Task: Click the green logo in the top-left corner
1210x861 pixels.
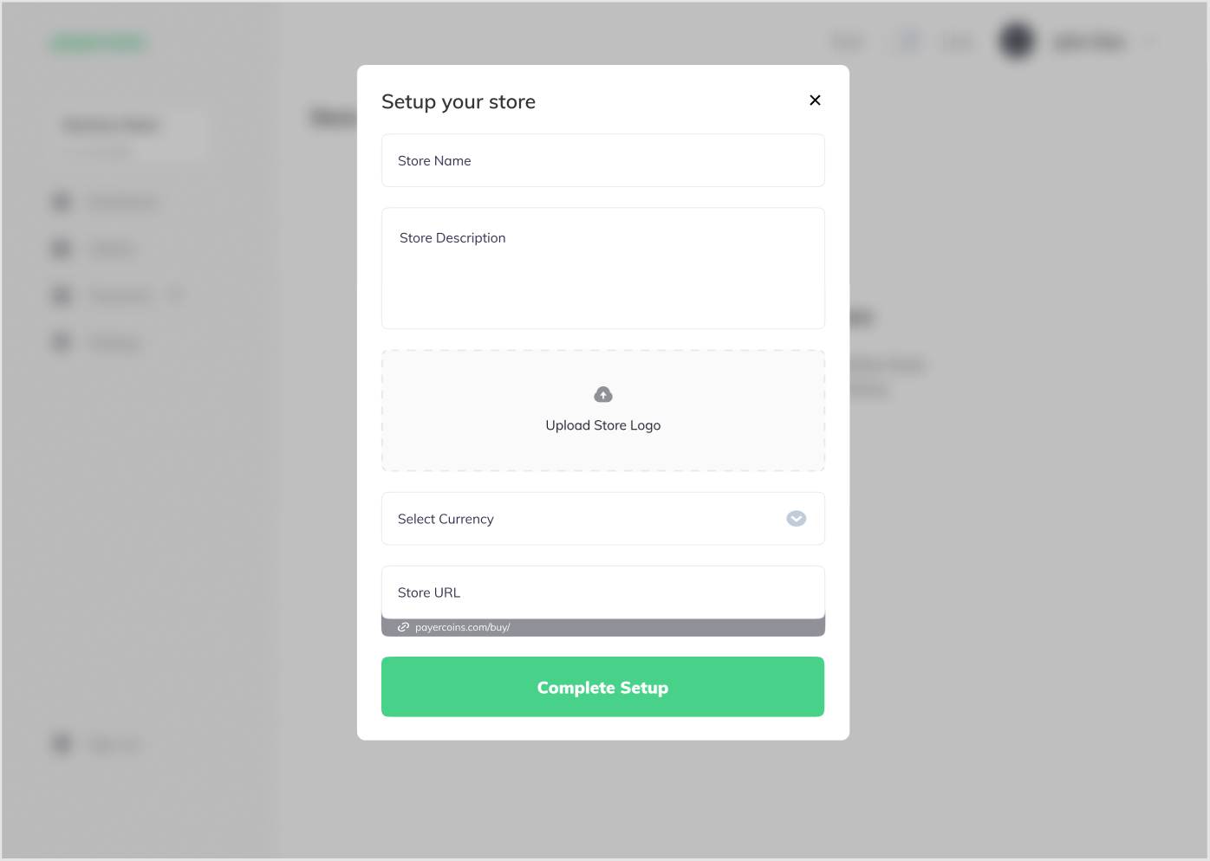Action: pyautogui.click(x=98, y=42)
